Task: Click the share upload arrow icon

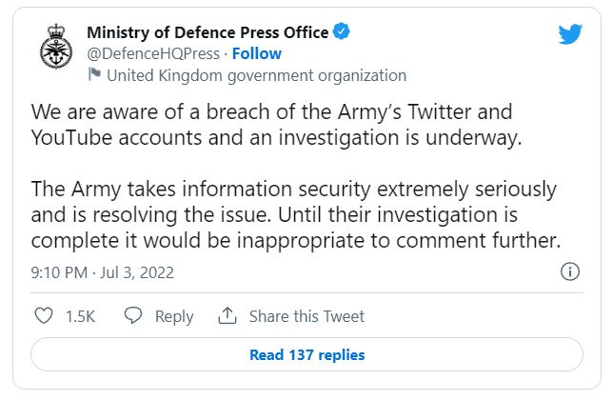Action: tap(227, 315)
